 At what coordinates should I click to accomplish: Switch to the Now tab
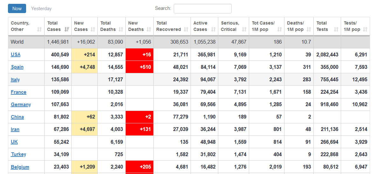17,9
